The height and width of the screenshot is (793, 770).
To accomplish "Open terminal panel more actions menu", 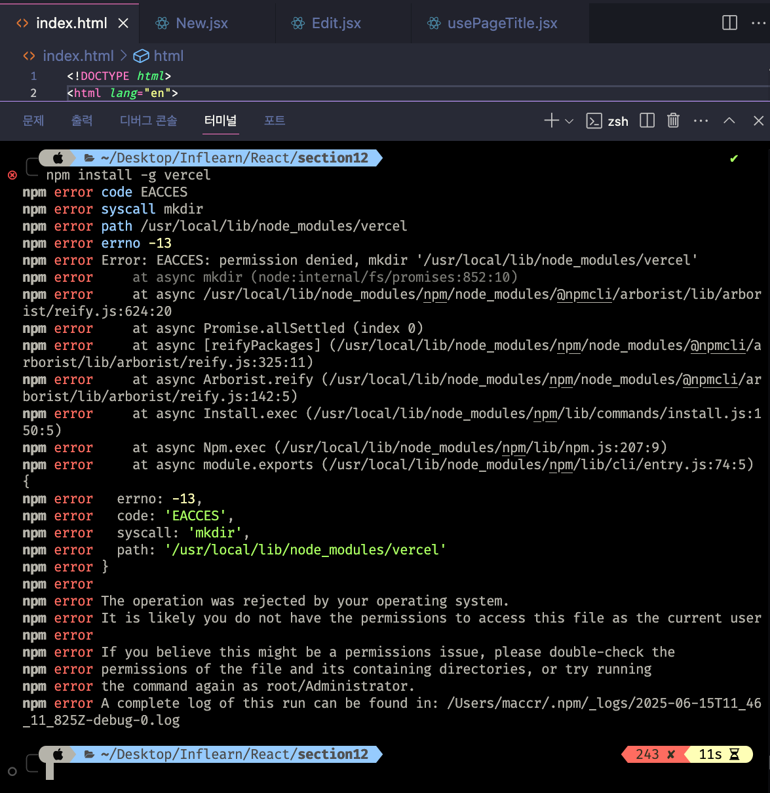I will pos(701,121).
